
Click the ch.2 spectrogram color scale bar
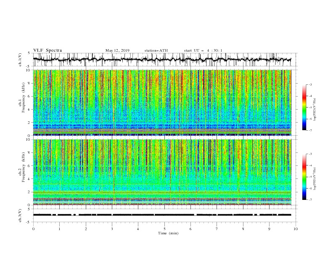(304, 177)
